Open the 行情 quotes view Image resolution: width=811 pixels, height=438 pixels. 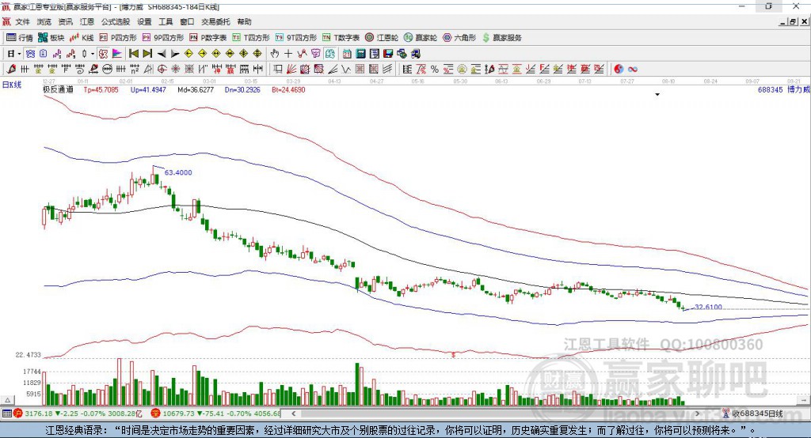point(20,38)
